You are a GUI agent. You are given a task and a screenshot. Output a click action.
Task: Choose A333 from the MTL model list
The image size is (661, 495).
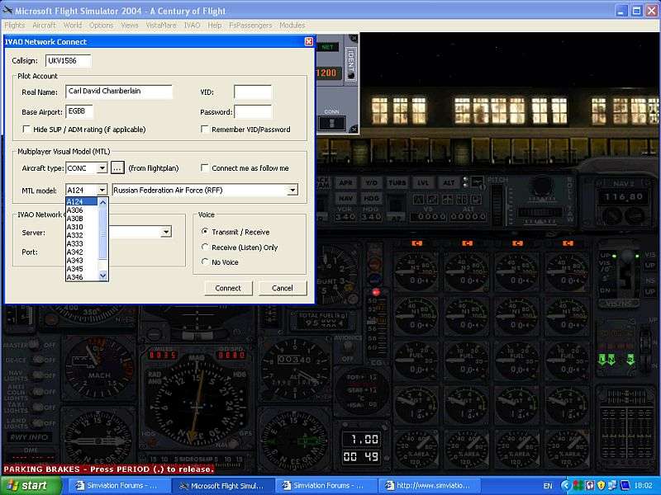(x=74, y=243)
